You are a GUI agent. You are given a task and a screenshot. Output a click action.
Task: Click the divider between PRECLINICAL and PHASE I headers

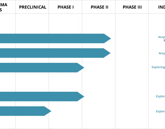click(x=49, y=7)
